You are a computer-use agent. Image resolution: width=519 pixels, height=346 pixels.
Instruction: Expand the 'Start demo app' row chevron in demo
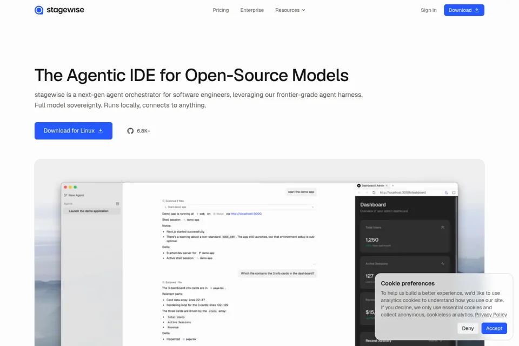(312, 207)
